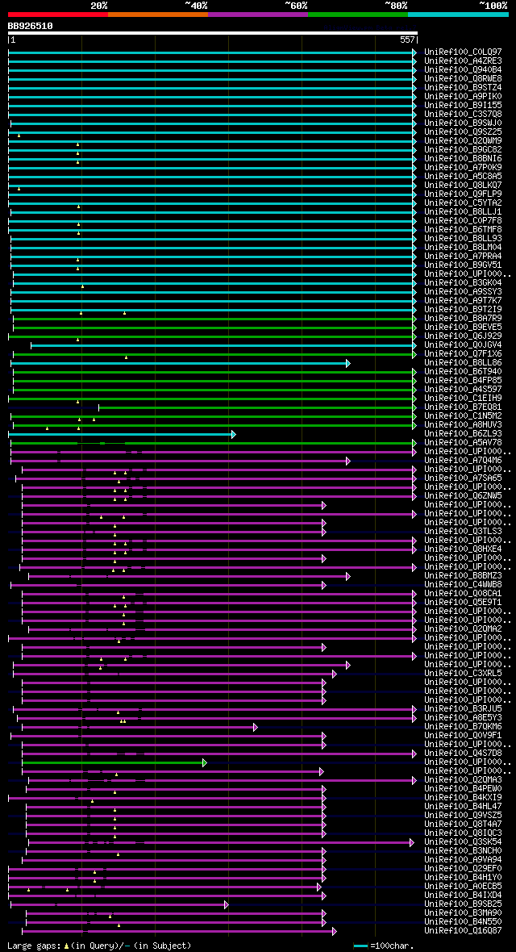The image size is (516, 952).
Task: Click the cyan ~100% identity legend segment
Action: coord(458,14)
